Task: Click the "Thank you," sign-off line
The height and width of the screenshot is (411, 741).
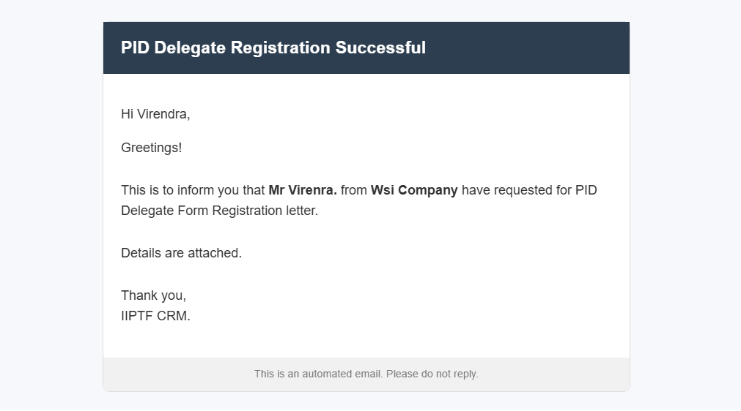Action: coord(154,295)
